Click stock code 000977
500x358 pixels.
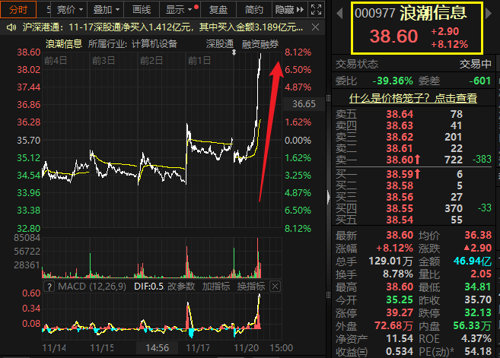click(x=374, y=14)
